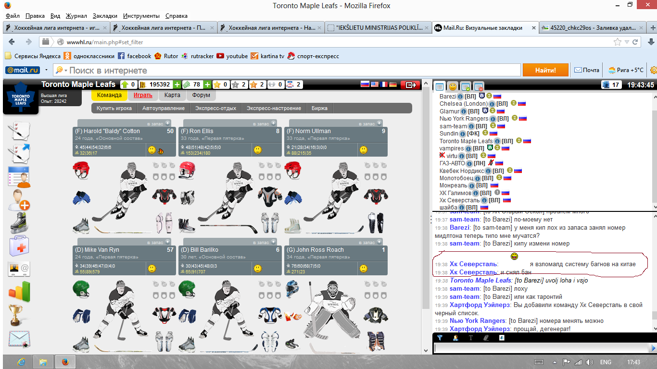Screen dimensions: 657x369
Task: Send chat message with the blue arrow
Action: [653, 348]
